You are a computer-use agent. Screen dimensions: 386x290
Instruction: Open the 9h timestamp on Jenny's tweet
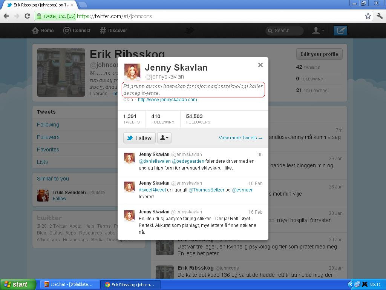pyautogui.click(x=260, y=155)
